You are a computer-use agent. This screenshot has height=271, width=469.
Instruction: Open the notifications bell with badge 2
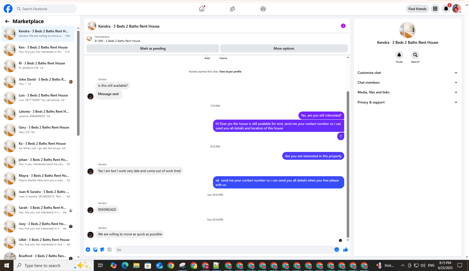coord(446,9)
